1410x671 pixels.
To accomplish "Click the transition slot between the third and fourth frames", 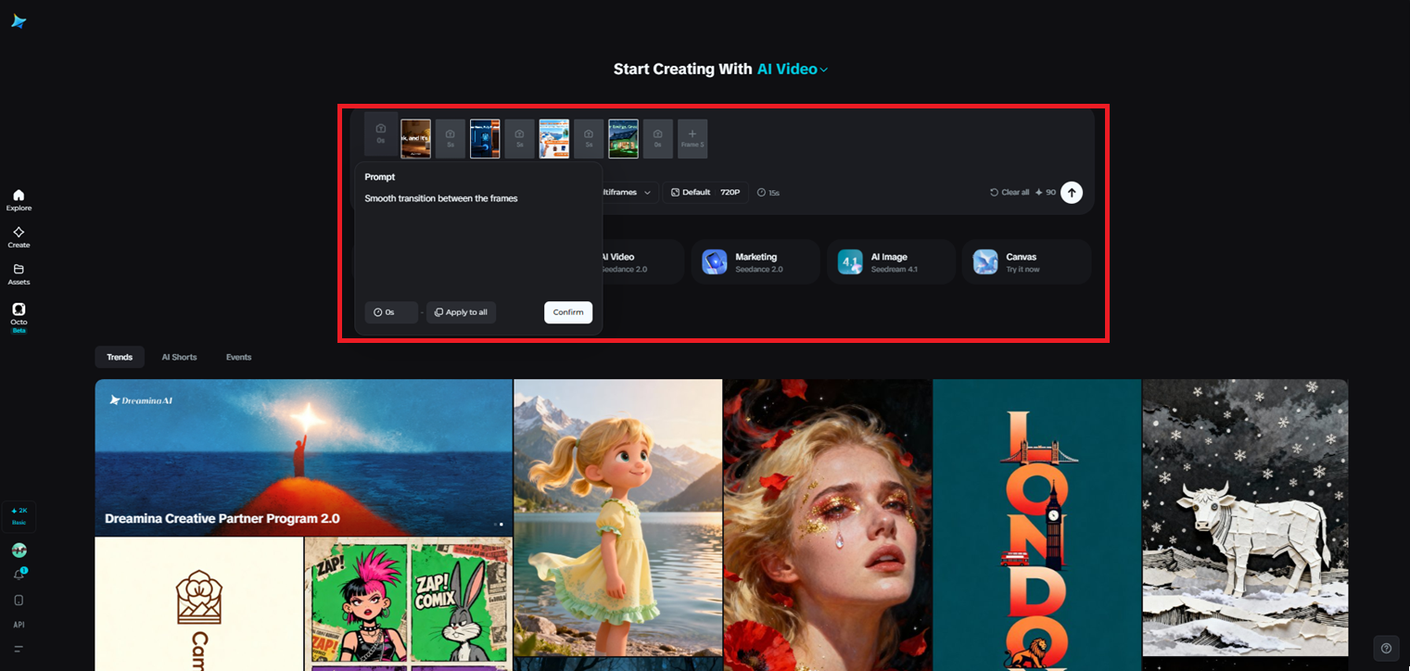I will (x=589, y=139).
